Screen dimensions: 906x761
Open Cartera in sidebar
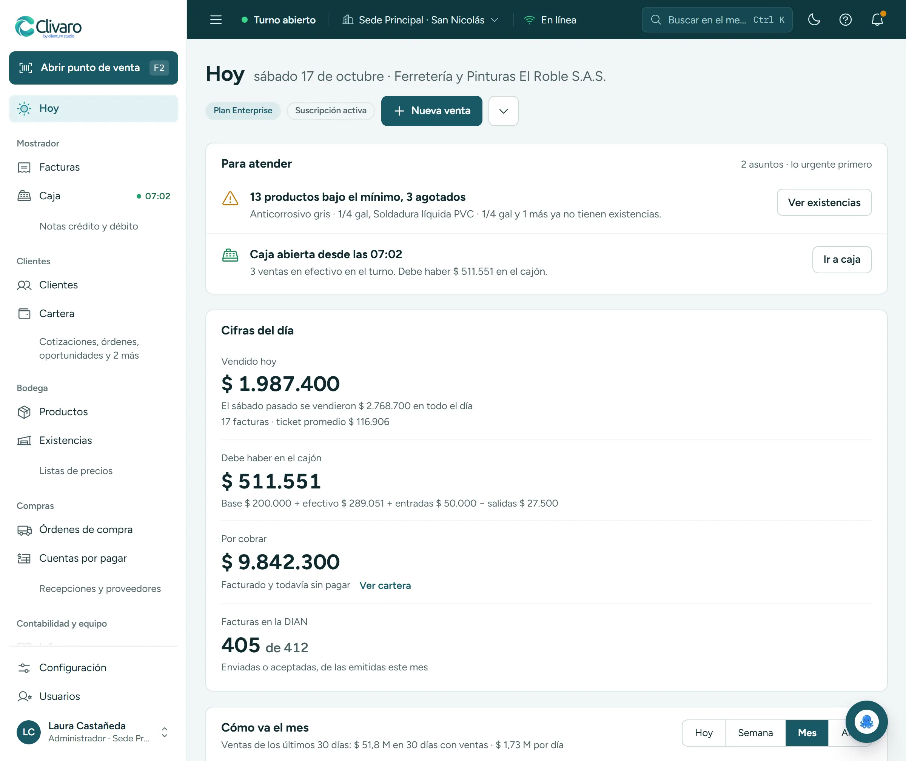click(x=94, y=314)
